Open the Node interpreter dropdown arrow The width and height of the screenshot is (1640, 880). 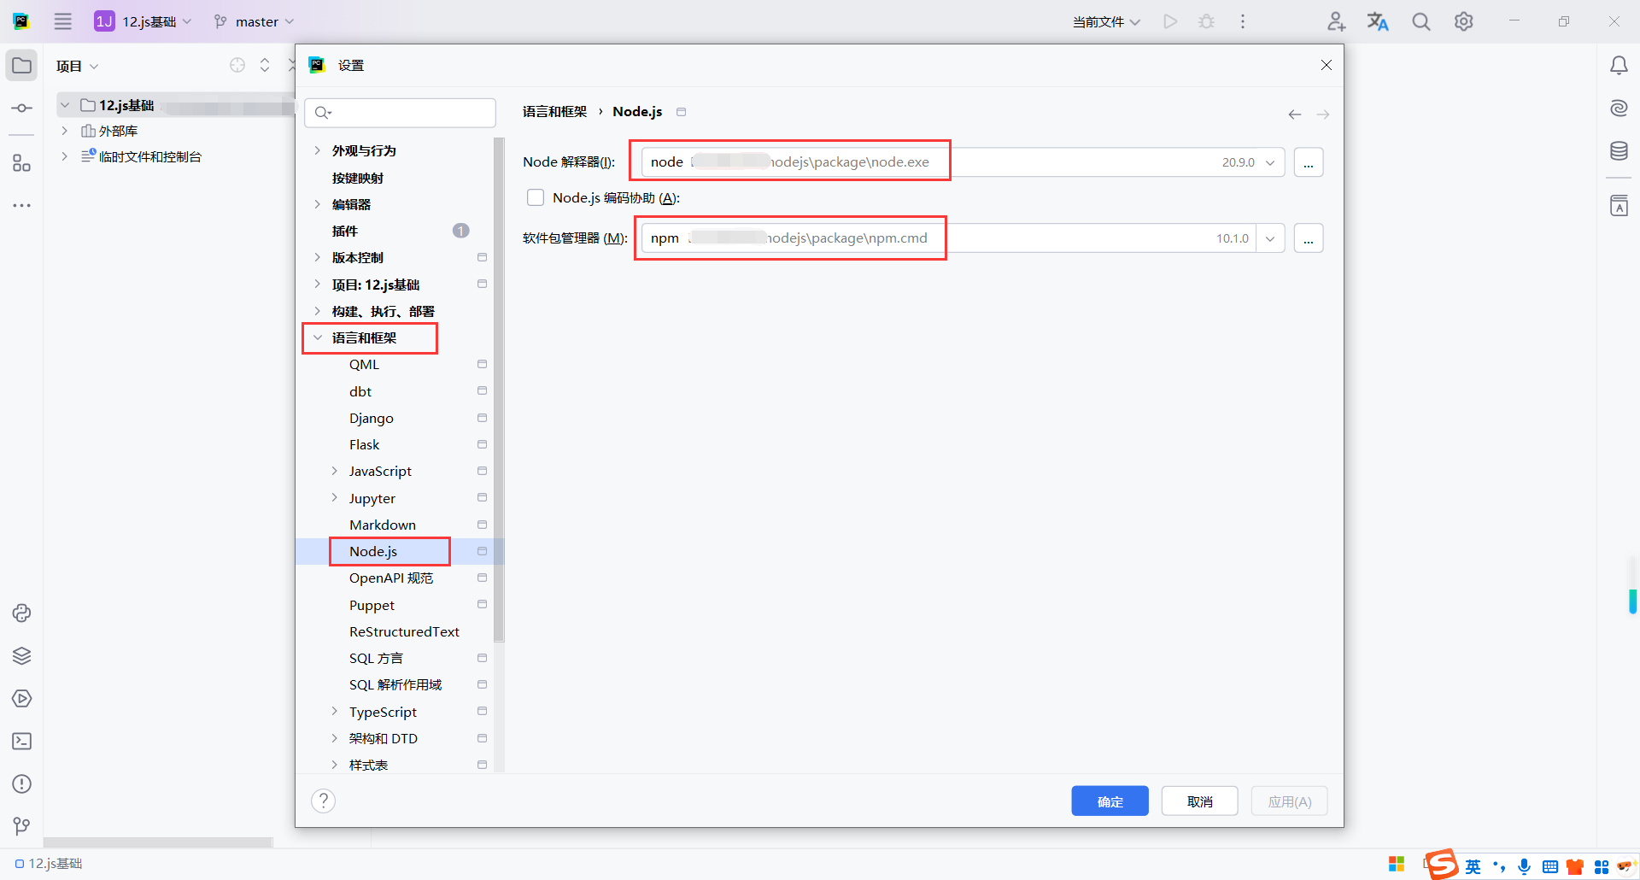[x=1270, y=162]
